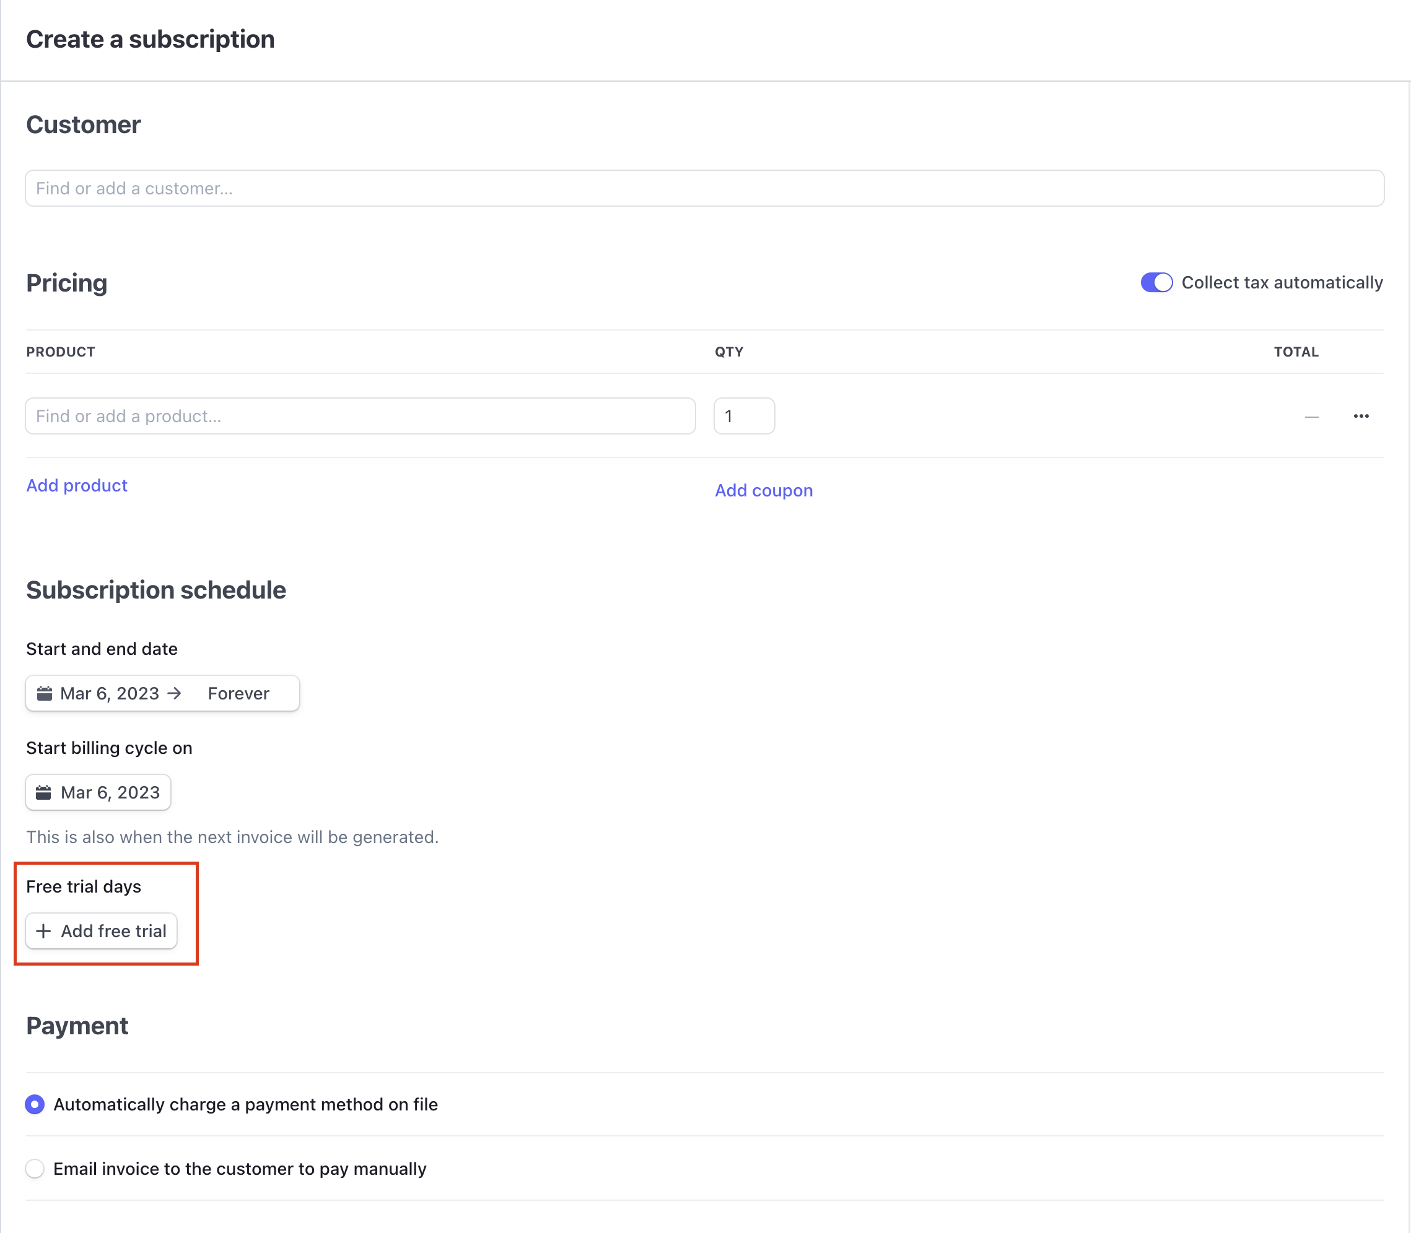The image size is (1411, 1233).
Task: Click the plus icon on Add free trial
Action: click(x=43, y=931)
